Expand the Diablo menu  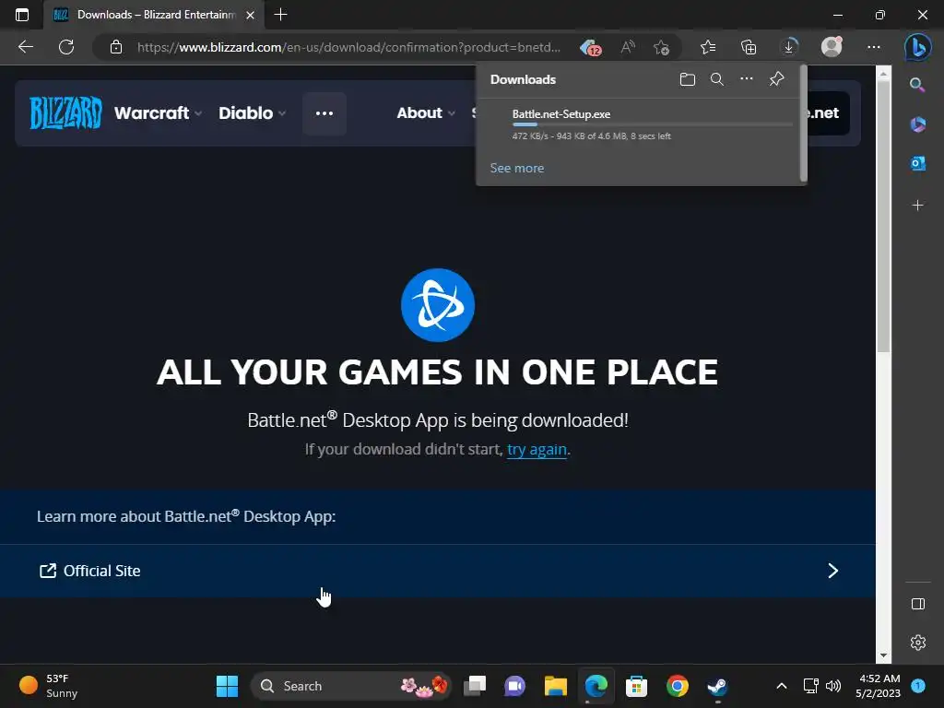252,113
